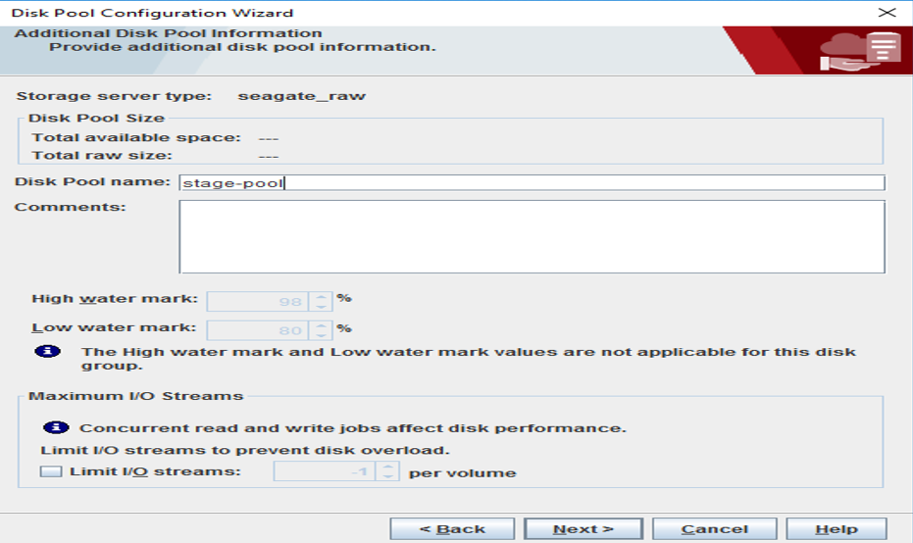The image size is (913, 543).
Task: Decrease the High water mark value
Action: point(322,306)
